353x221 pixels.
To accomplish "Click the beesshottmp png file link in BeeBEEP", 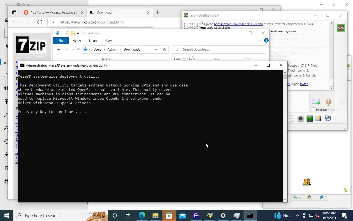I will coord(238,24).
